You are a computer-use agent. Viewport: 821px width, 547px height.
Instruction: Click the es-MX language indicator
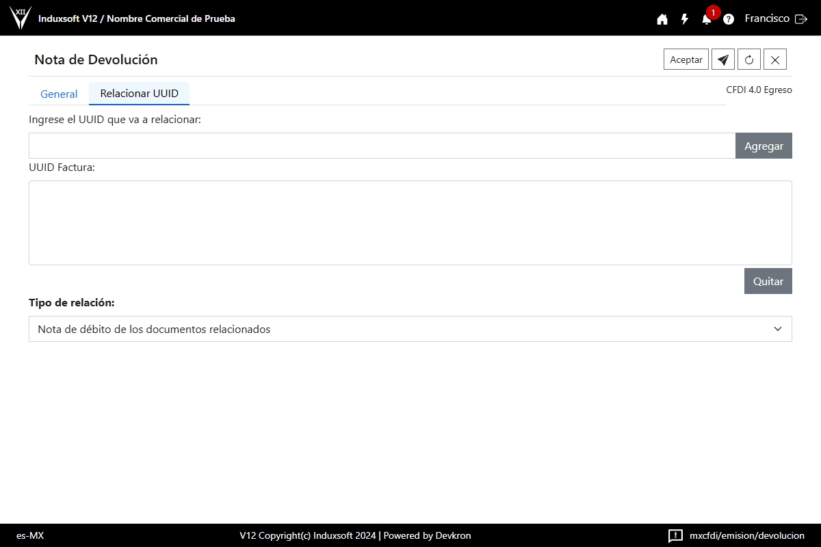point(30,535)
